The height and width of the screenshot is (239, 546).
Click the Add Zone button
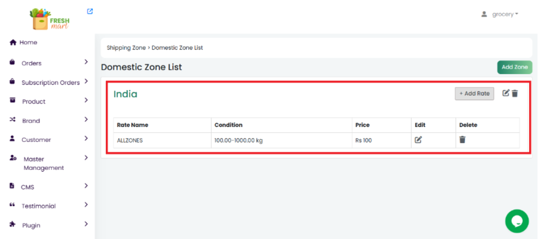pos(515,67)
